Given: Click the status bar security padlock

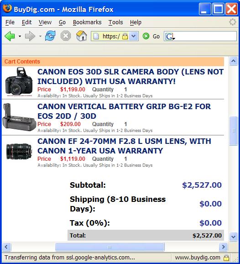Looking at the screenshot, I should click(226, 258).
